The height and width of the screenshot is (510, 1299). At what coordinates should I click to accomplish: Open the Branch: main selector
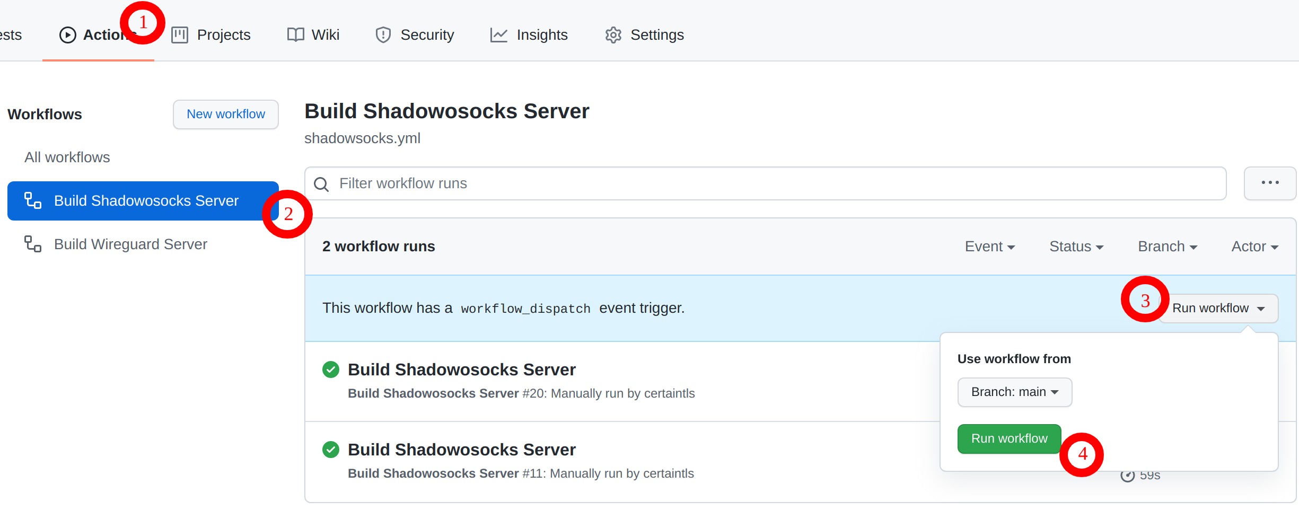(x=1015, y=392)
